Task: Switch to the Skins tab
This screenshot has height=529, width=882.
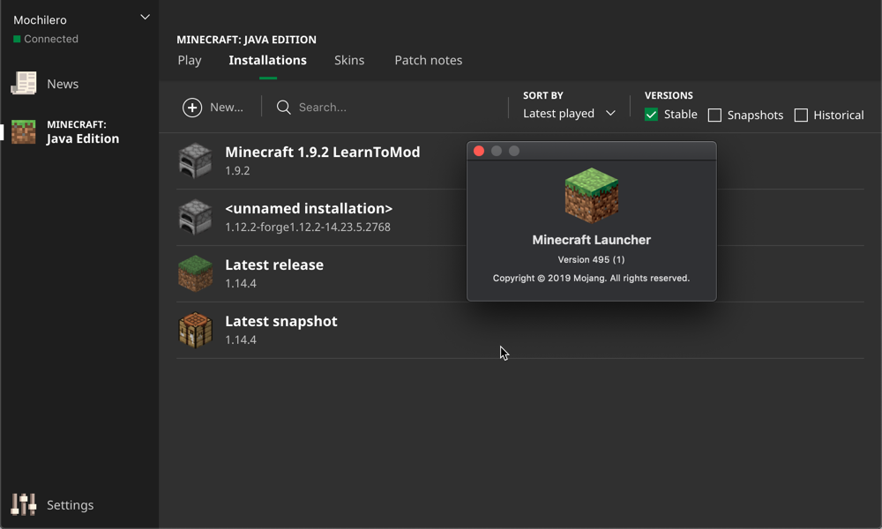Action: (x=349, y=60)
